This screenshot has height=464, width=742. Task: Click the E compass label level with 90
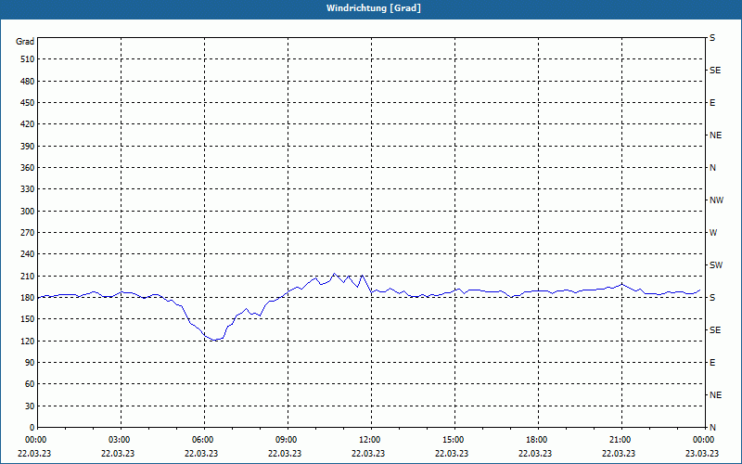pyautogui.click(x=712, y=363)
